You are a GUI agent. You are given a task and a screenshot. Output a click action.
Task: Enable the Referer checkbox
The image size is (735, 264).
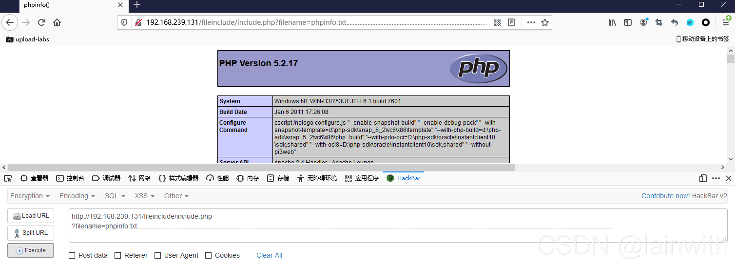coord(118,255)
